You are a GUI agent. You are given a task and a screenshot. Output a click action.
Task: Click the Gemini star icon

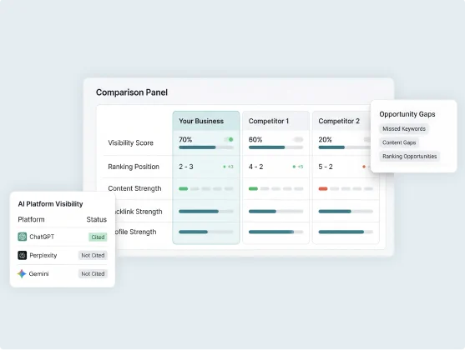(22, 273)
